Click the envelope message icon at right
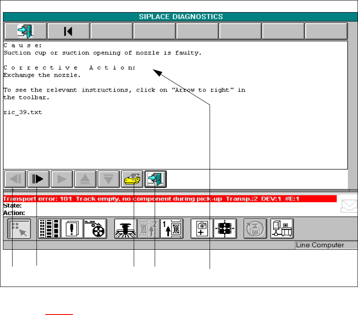 (x=349, y=206)
